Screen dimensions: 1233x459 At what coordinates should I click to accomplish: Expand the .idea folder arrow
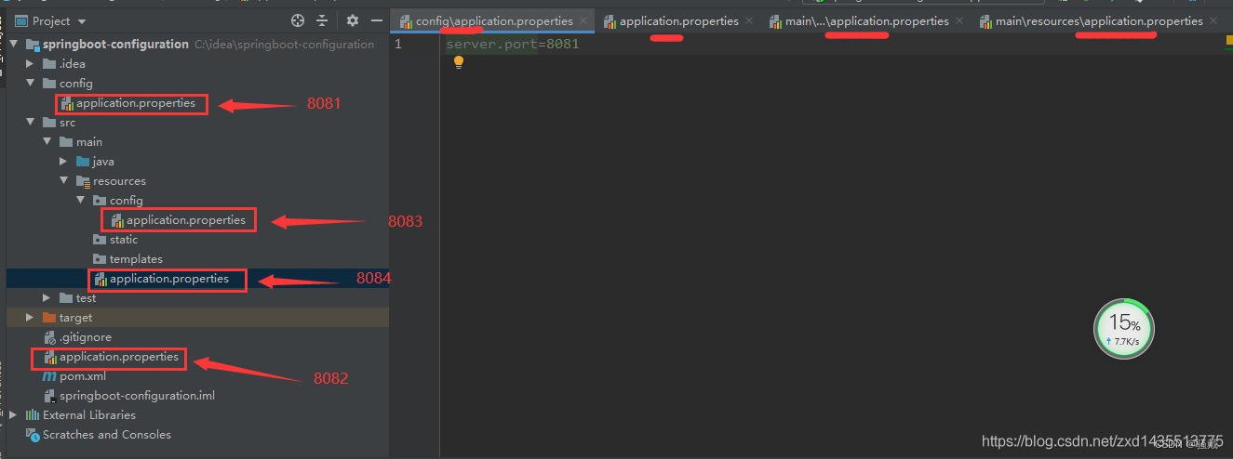tap(31, 63)
